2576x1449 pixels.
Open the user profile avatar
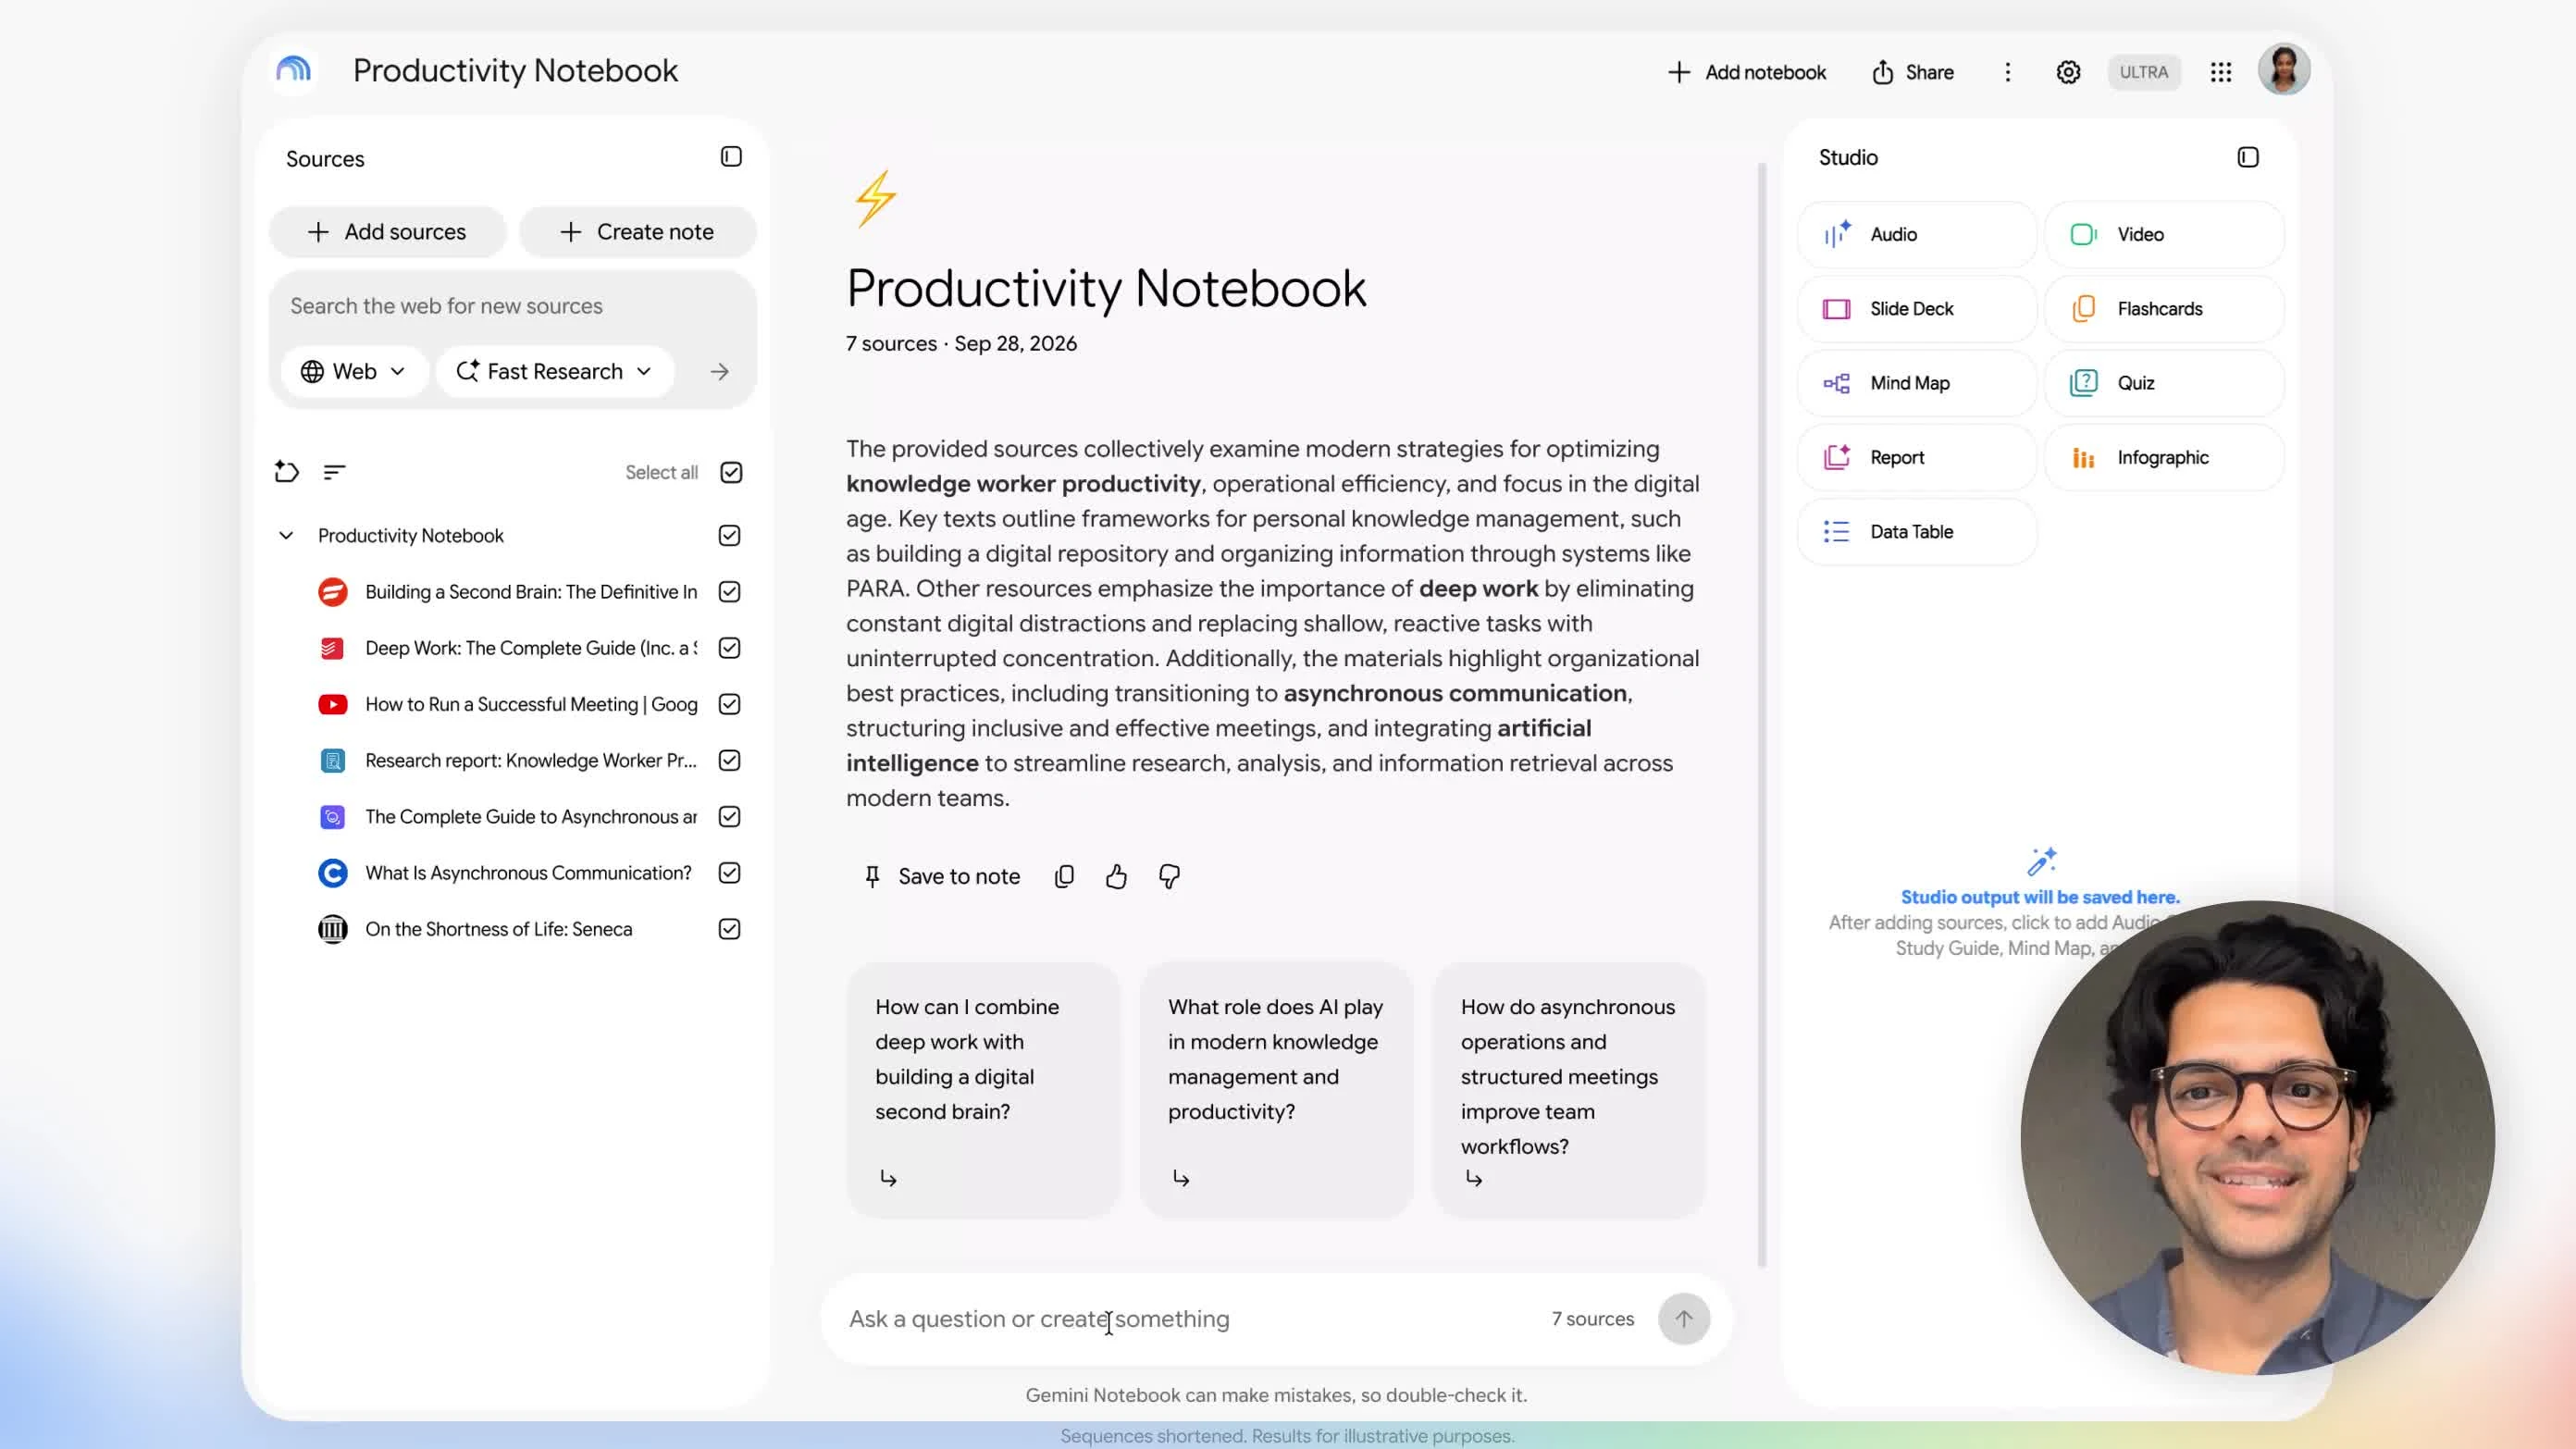tap(2284, 70)
